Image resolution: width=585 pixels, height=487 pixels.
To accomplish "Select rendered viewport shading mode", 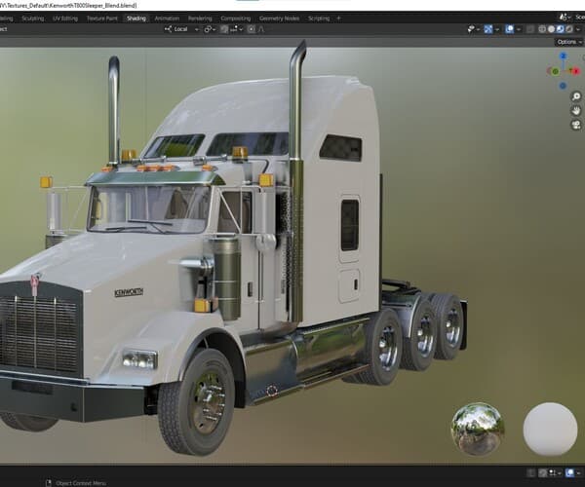I will click(x=570, y=29).
